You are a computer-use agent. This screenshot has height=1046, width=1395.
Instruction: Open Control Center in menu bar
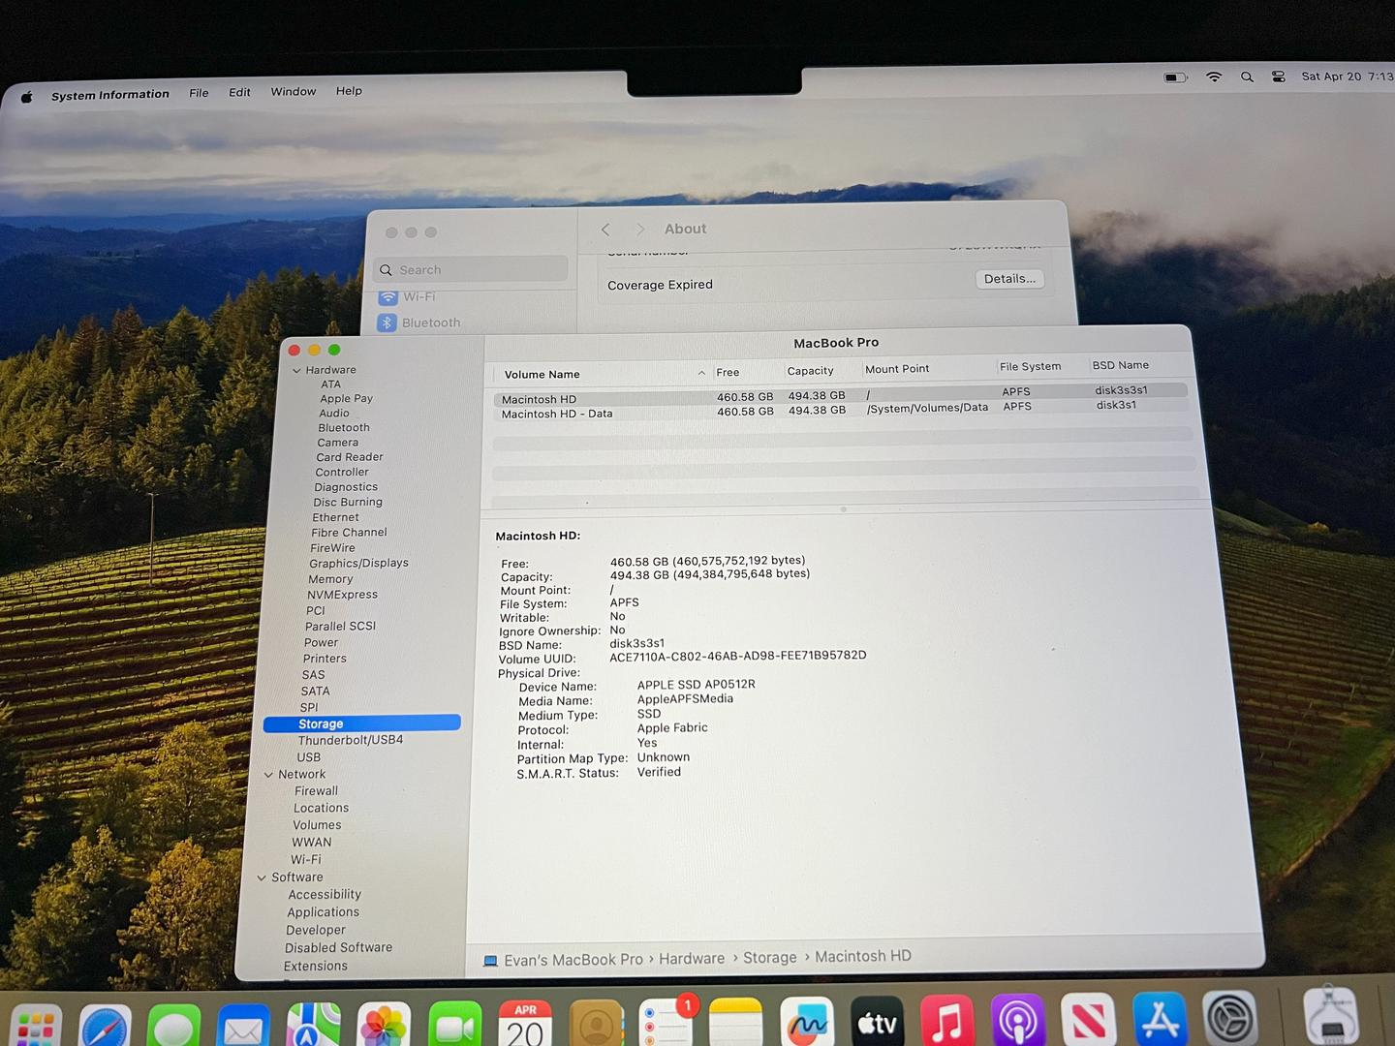click(x=1279, y=77)
